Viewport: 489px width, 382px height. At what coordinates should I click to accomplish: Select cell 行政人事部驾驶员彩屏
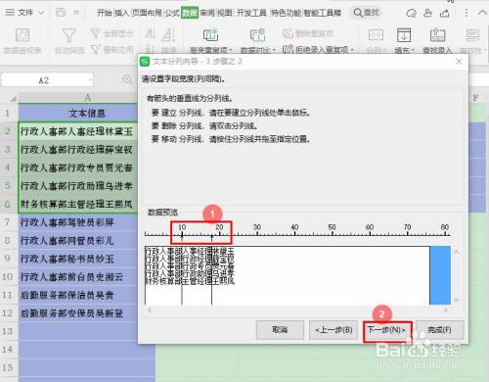[87, 222]
